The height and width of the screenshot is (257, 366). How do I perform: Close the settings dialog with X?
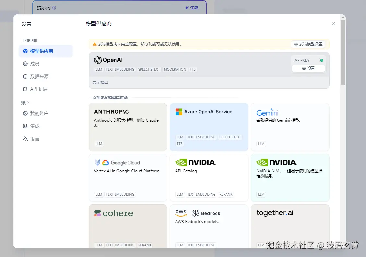coord(334,23)
